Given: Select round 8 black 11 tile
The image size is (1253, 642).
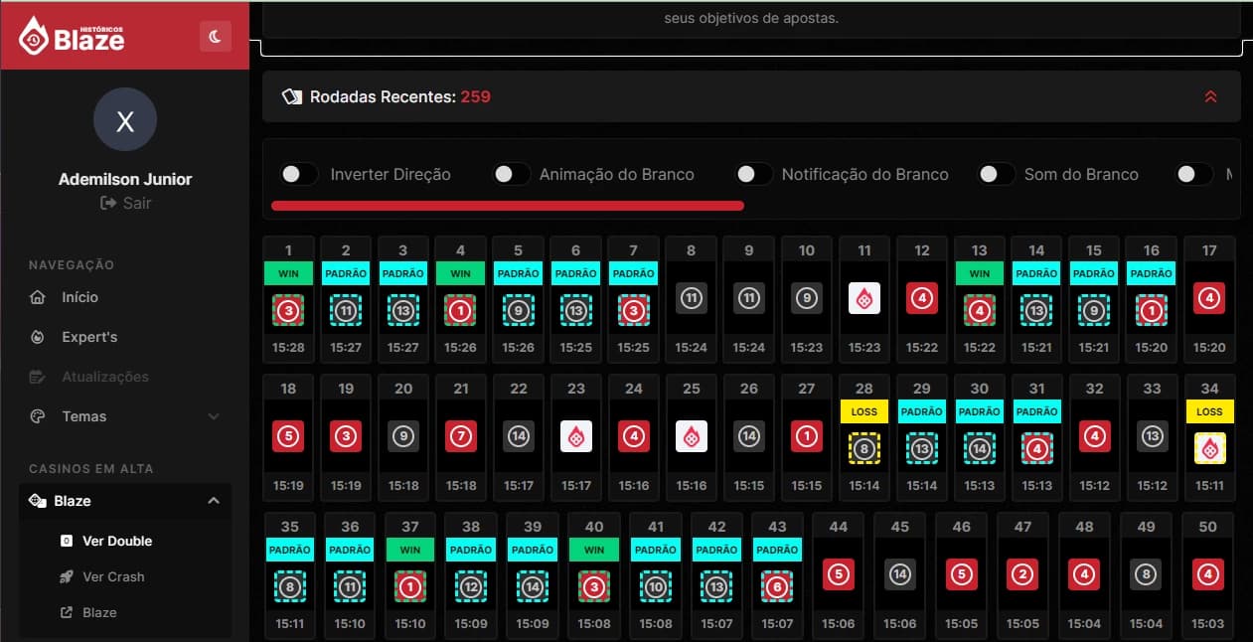Looking at the screenshot, I should [692, 298].
